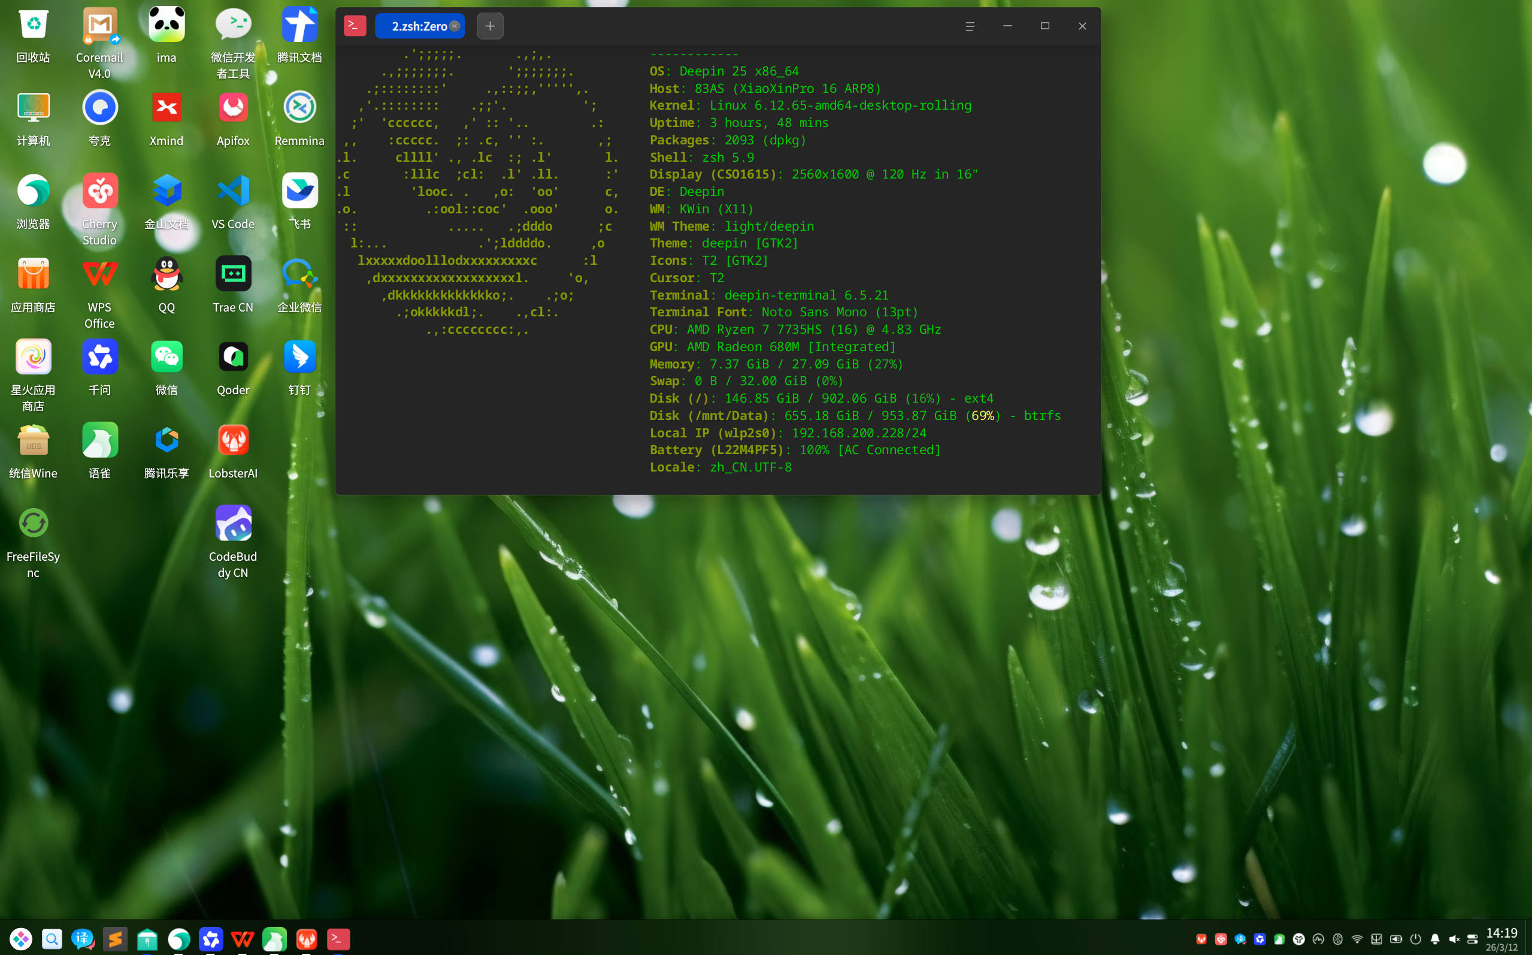Viewport: 1532px width, 955px height.
Task: Close the 2.zsh:Zero tab with its x
Action: tap(455, 26)
